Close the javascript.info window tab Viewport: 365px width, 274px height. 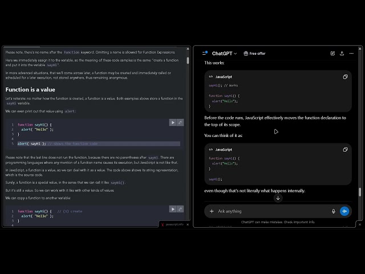pyautogui.click(x=188, y=224)
